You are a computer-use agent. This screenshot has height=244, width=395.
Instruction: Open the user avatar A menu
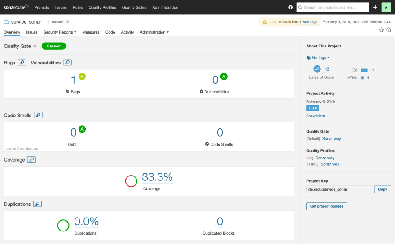(x=386, y=7)
